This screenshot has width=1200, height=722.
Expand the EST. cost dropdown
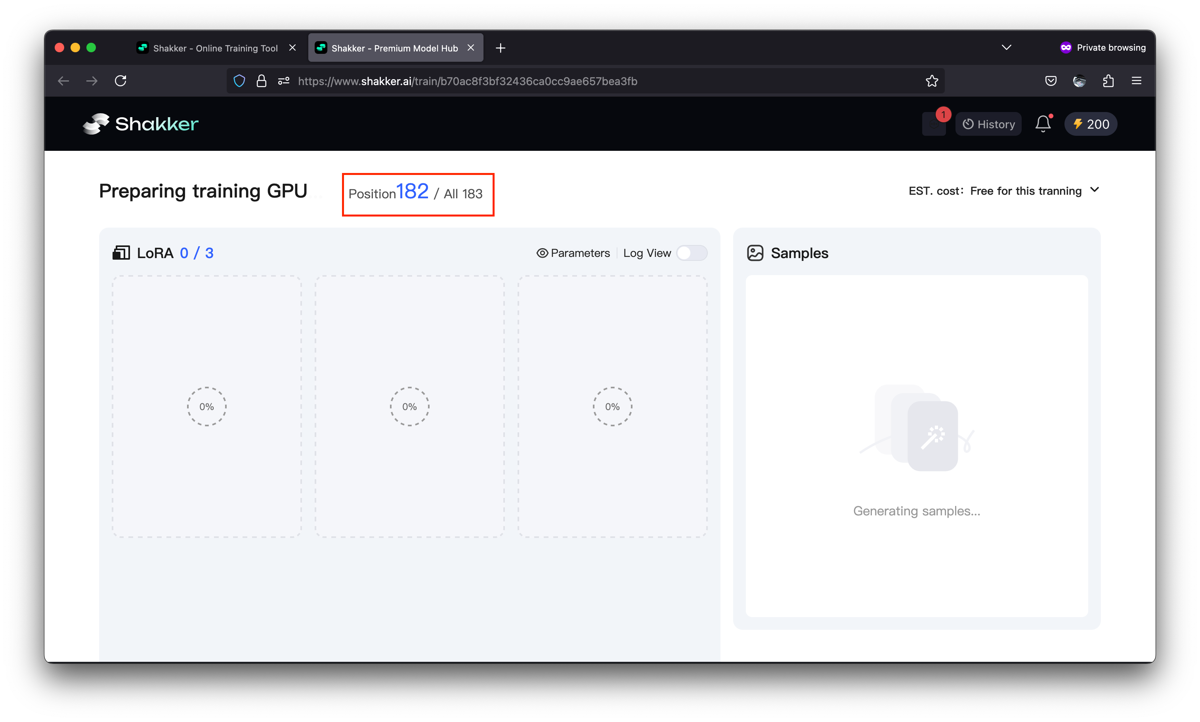1095,190
